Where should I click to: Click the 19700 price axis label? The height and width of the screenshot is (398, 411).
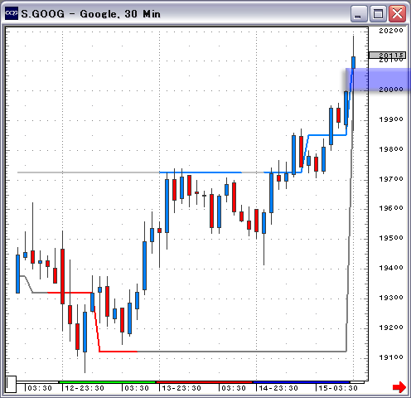[391, 179]
